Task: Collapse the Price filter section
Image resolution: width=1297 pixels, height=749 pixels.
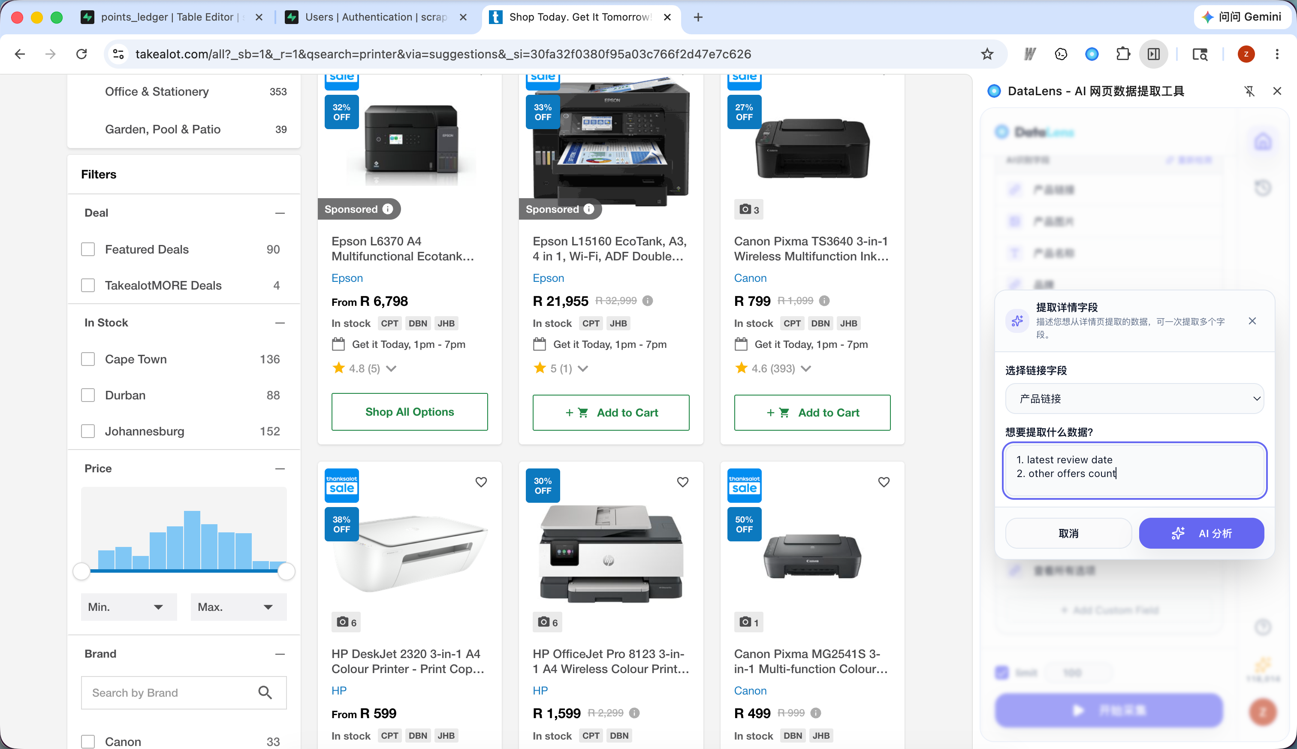Action: [280, 468]
